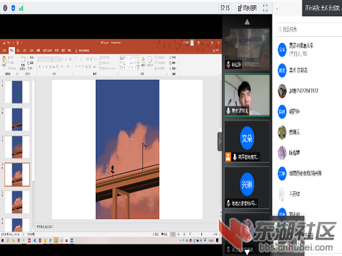Switch to Normal view in PowerPoint status bar
The width and height of the screenshot is (342, 256).
pyautogui.click(x=173, y=234)
